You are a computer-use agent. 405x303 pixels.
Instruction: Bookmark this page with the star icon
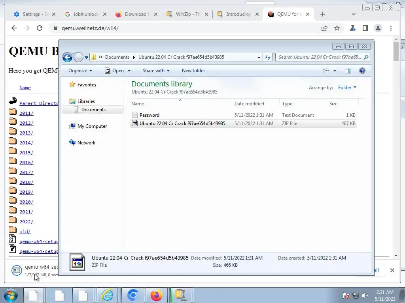click(x=337, y=28)
